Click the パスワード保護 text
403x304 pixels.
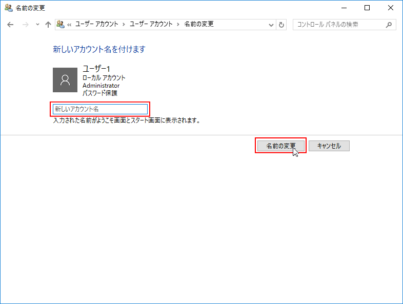(100, 93)
